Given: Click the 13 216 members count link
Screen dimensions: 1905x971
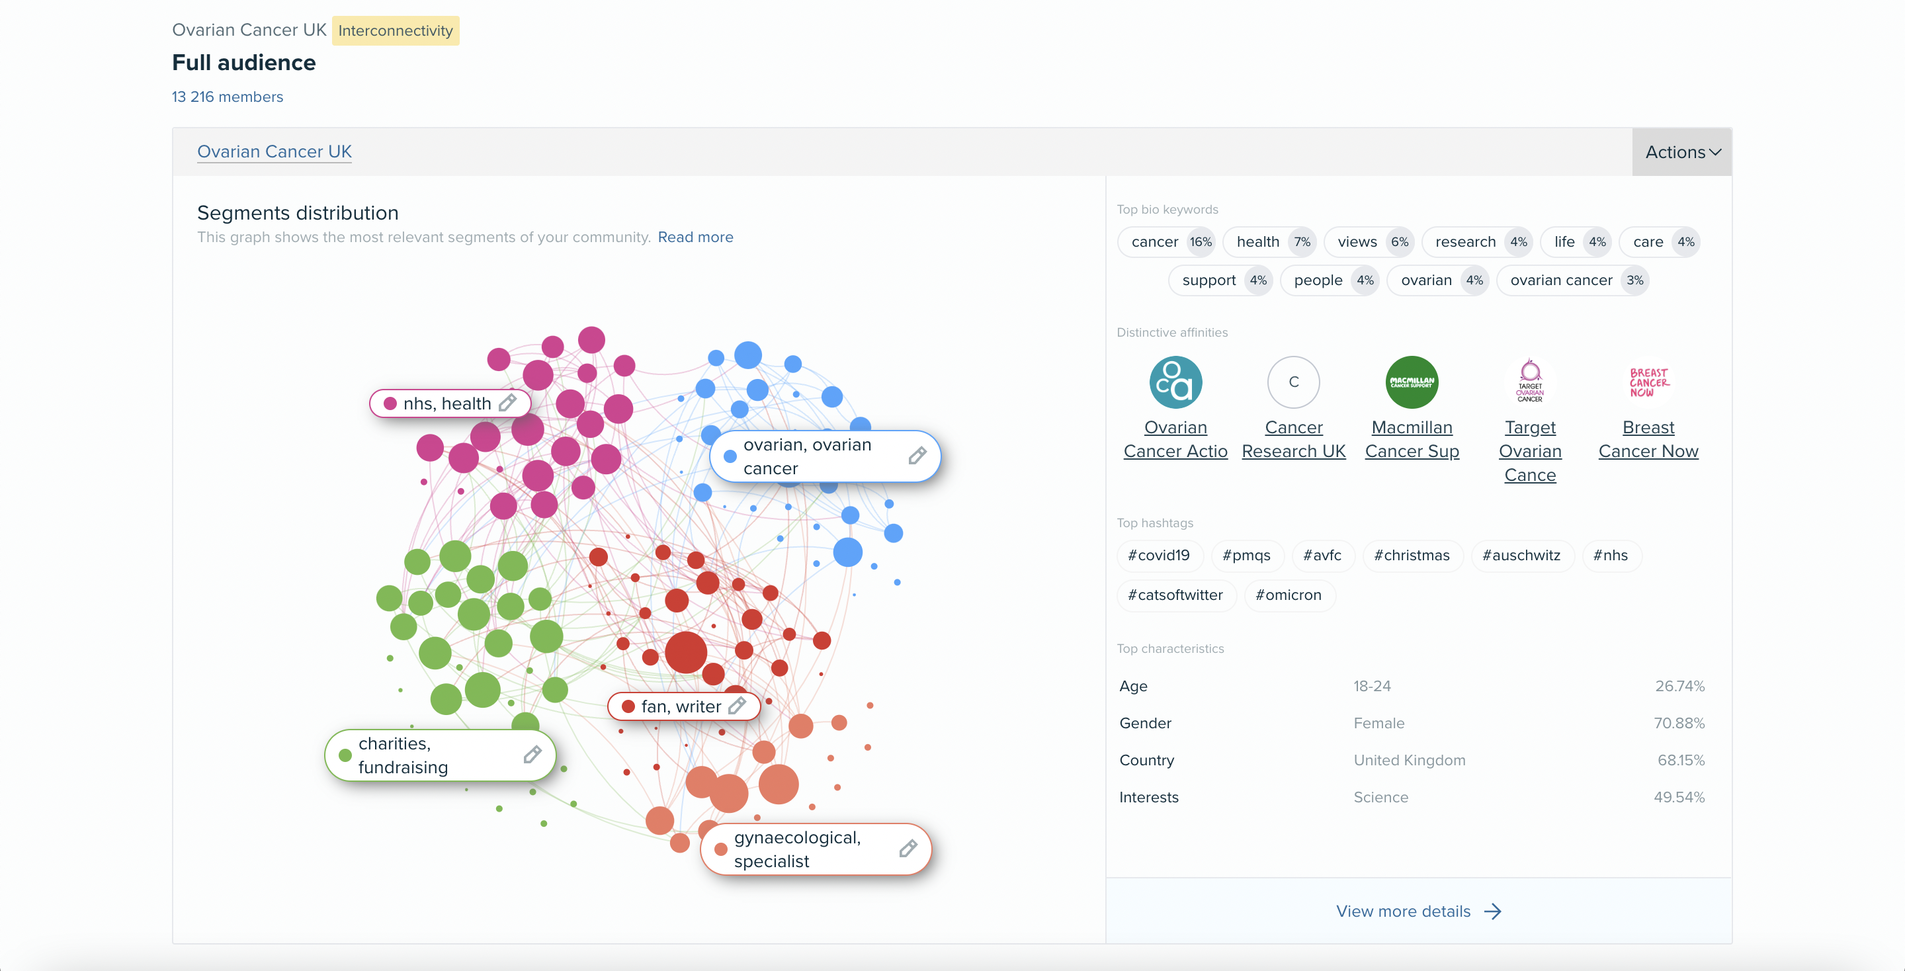Looking at the screenshot, I should click(x=228, y=95).
